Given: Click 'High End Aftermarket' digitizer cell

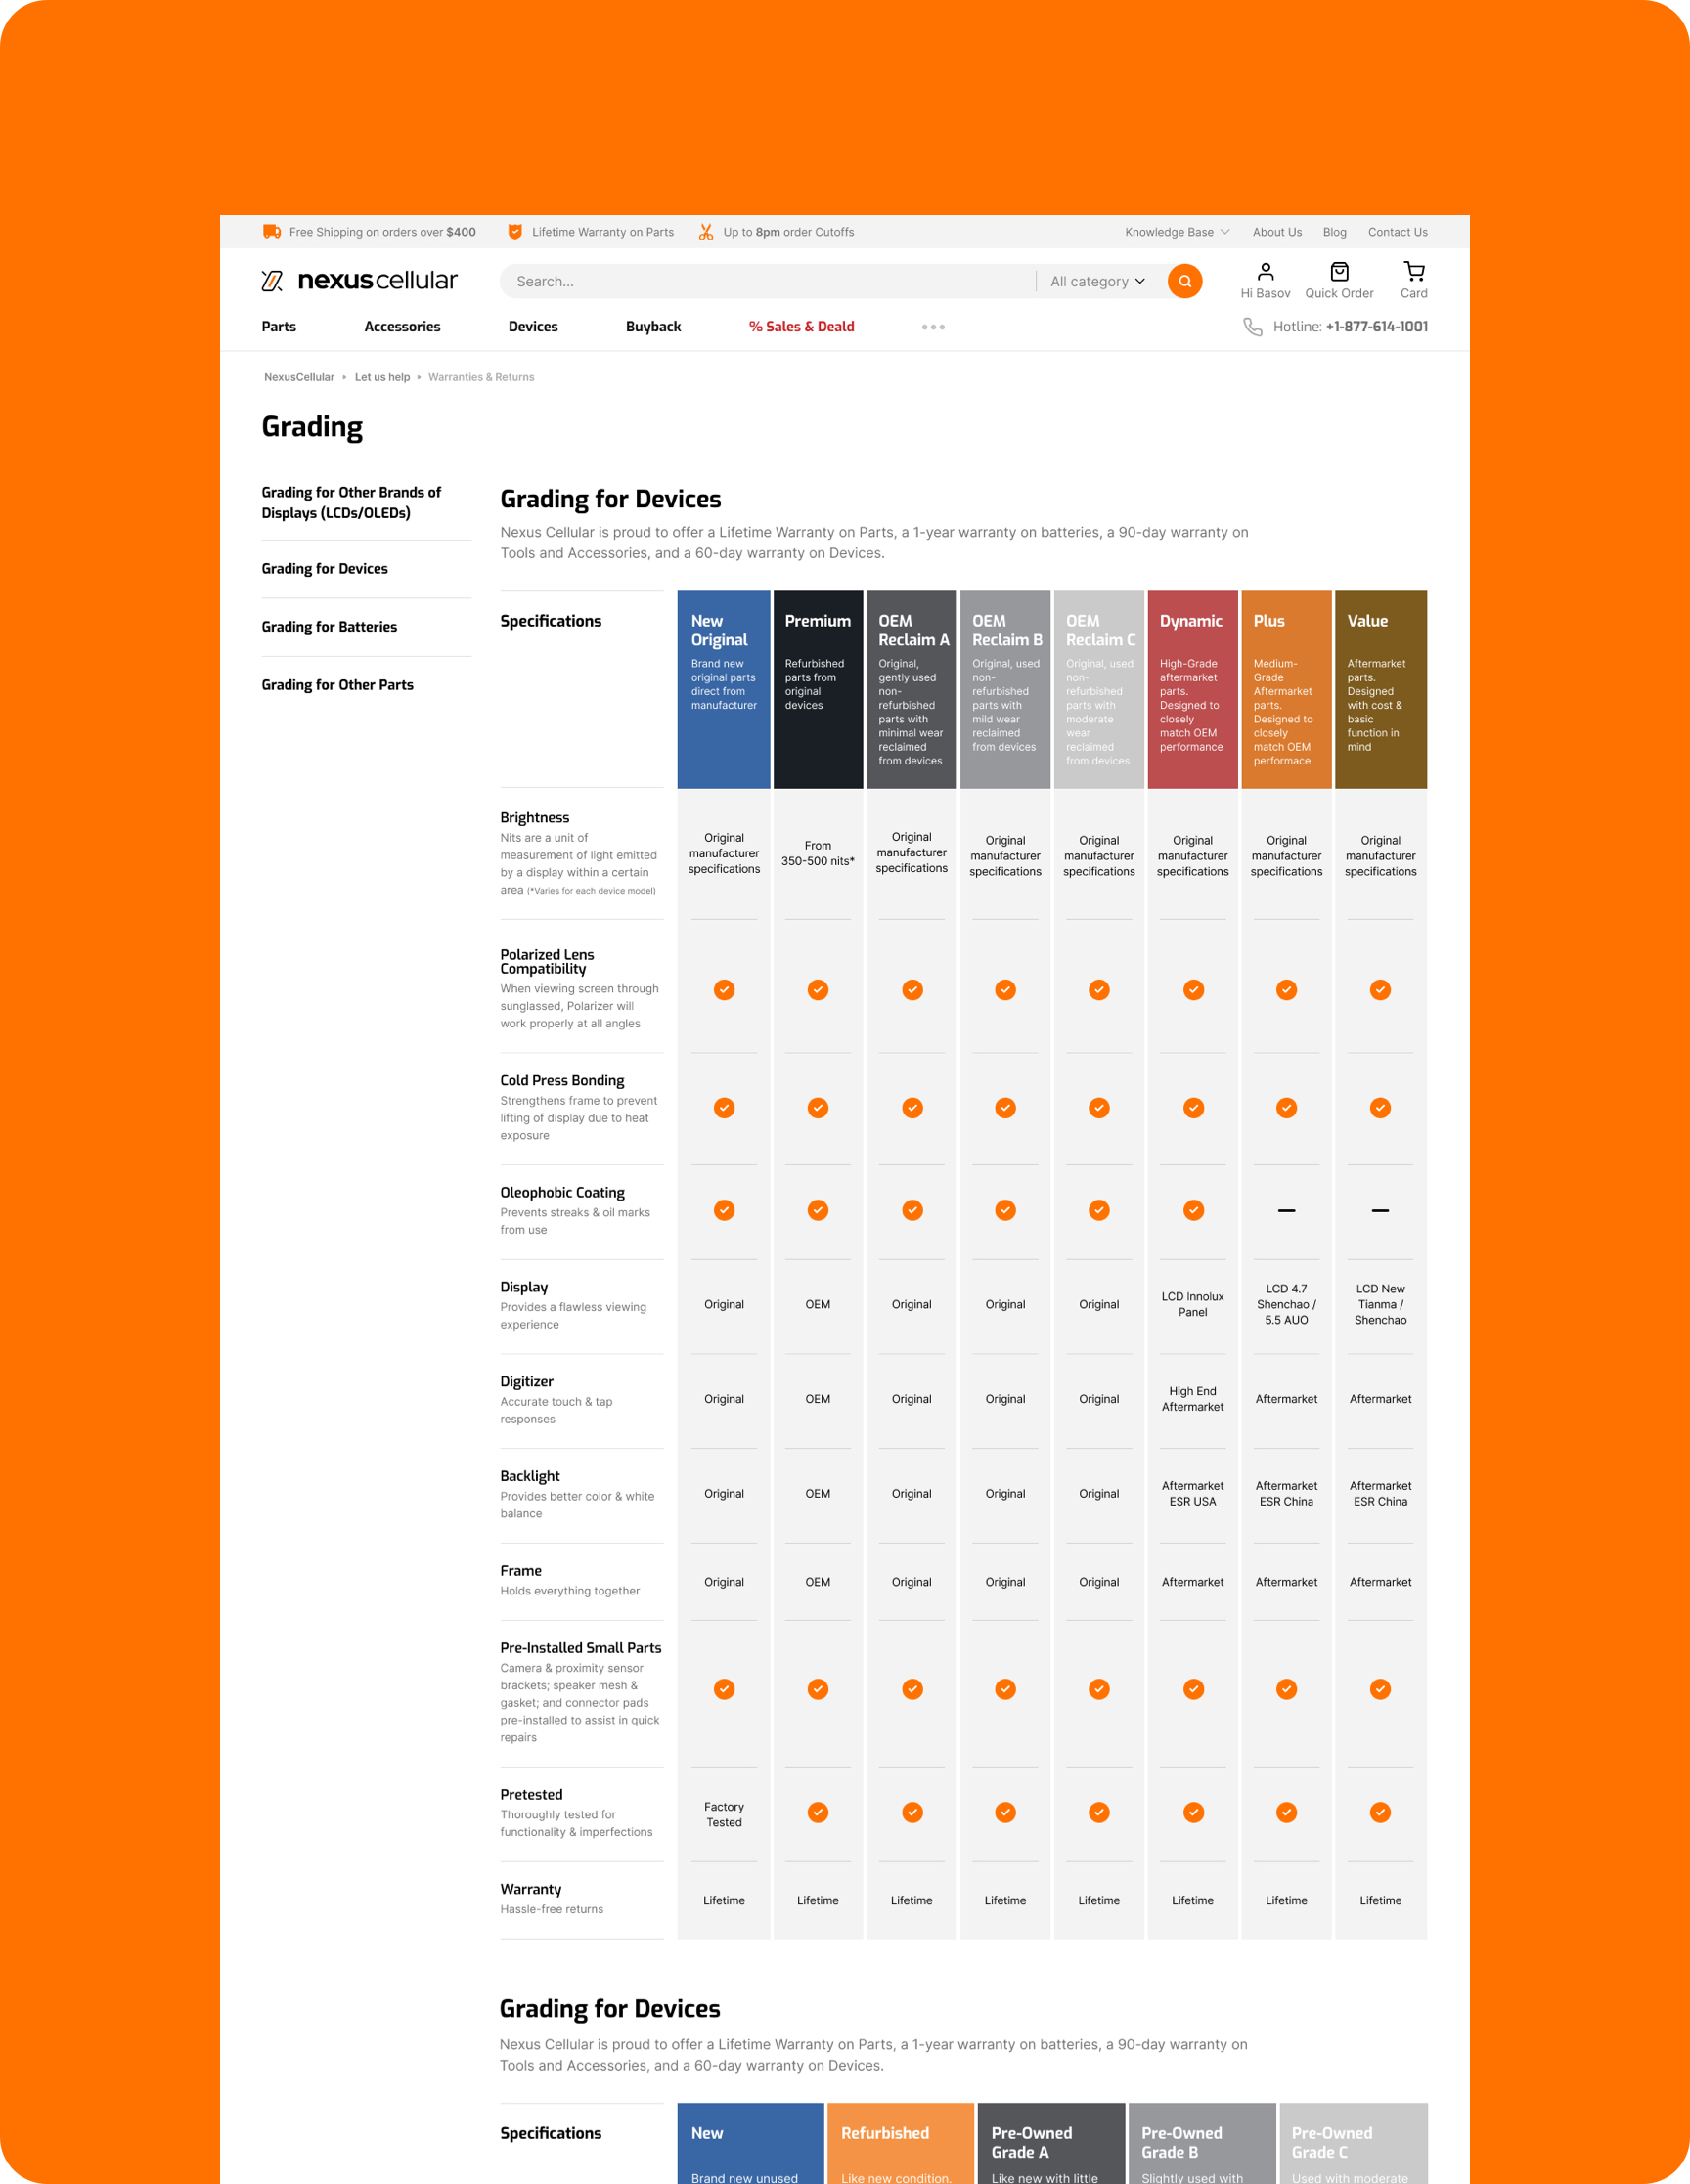Looking at the screenshot, I should pos(1193,1399).
